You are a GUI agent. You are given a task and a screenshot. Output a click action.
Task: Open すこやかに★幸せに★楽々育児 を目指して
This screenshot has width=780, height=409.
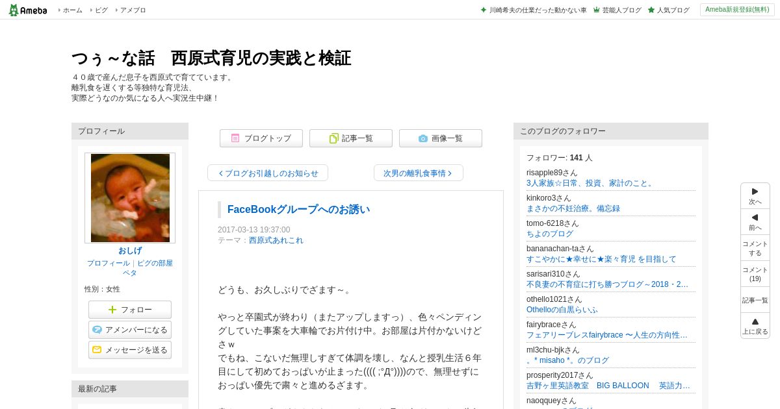[x=601, y=259]
